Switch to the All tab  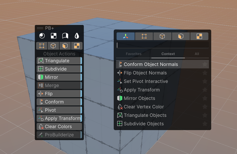pos(197,54)
